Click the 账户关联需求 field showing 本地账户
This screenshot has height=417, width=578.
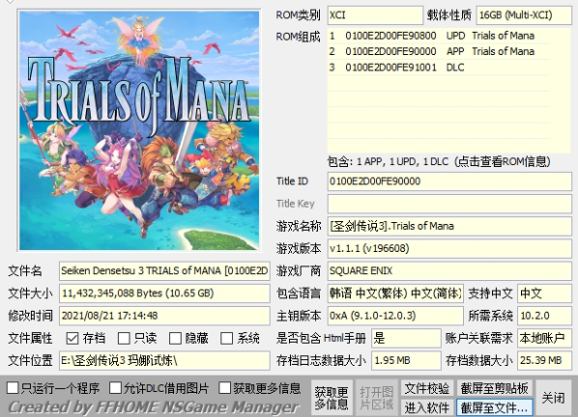[544, 338]
